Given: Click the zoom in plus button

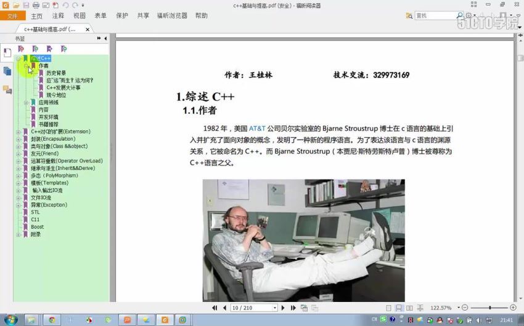Looking at the screenshot, I should click(513, 308).
